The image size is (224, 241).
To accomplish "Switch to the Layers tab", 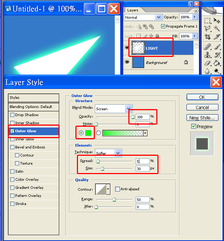I will point(133,10).
